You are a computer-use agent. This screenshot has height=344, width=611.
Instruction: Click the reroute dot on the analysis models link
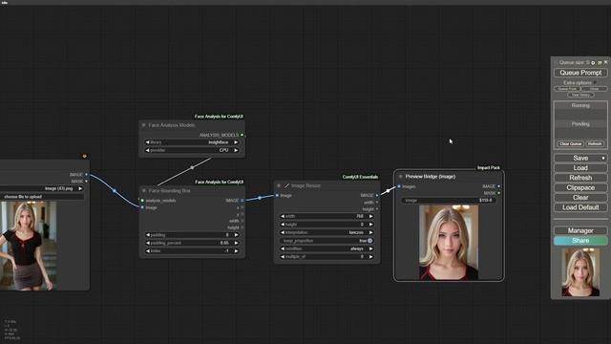[192, 167]
